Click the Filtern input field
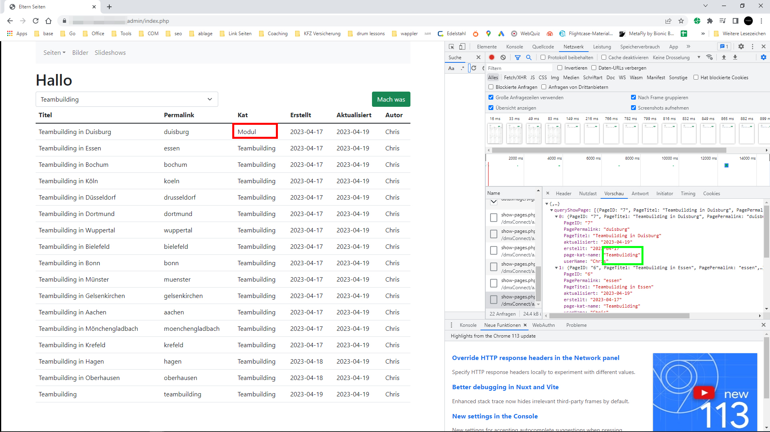This screenshot has width=770, height=432. 519,68
